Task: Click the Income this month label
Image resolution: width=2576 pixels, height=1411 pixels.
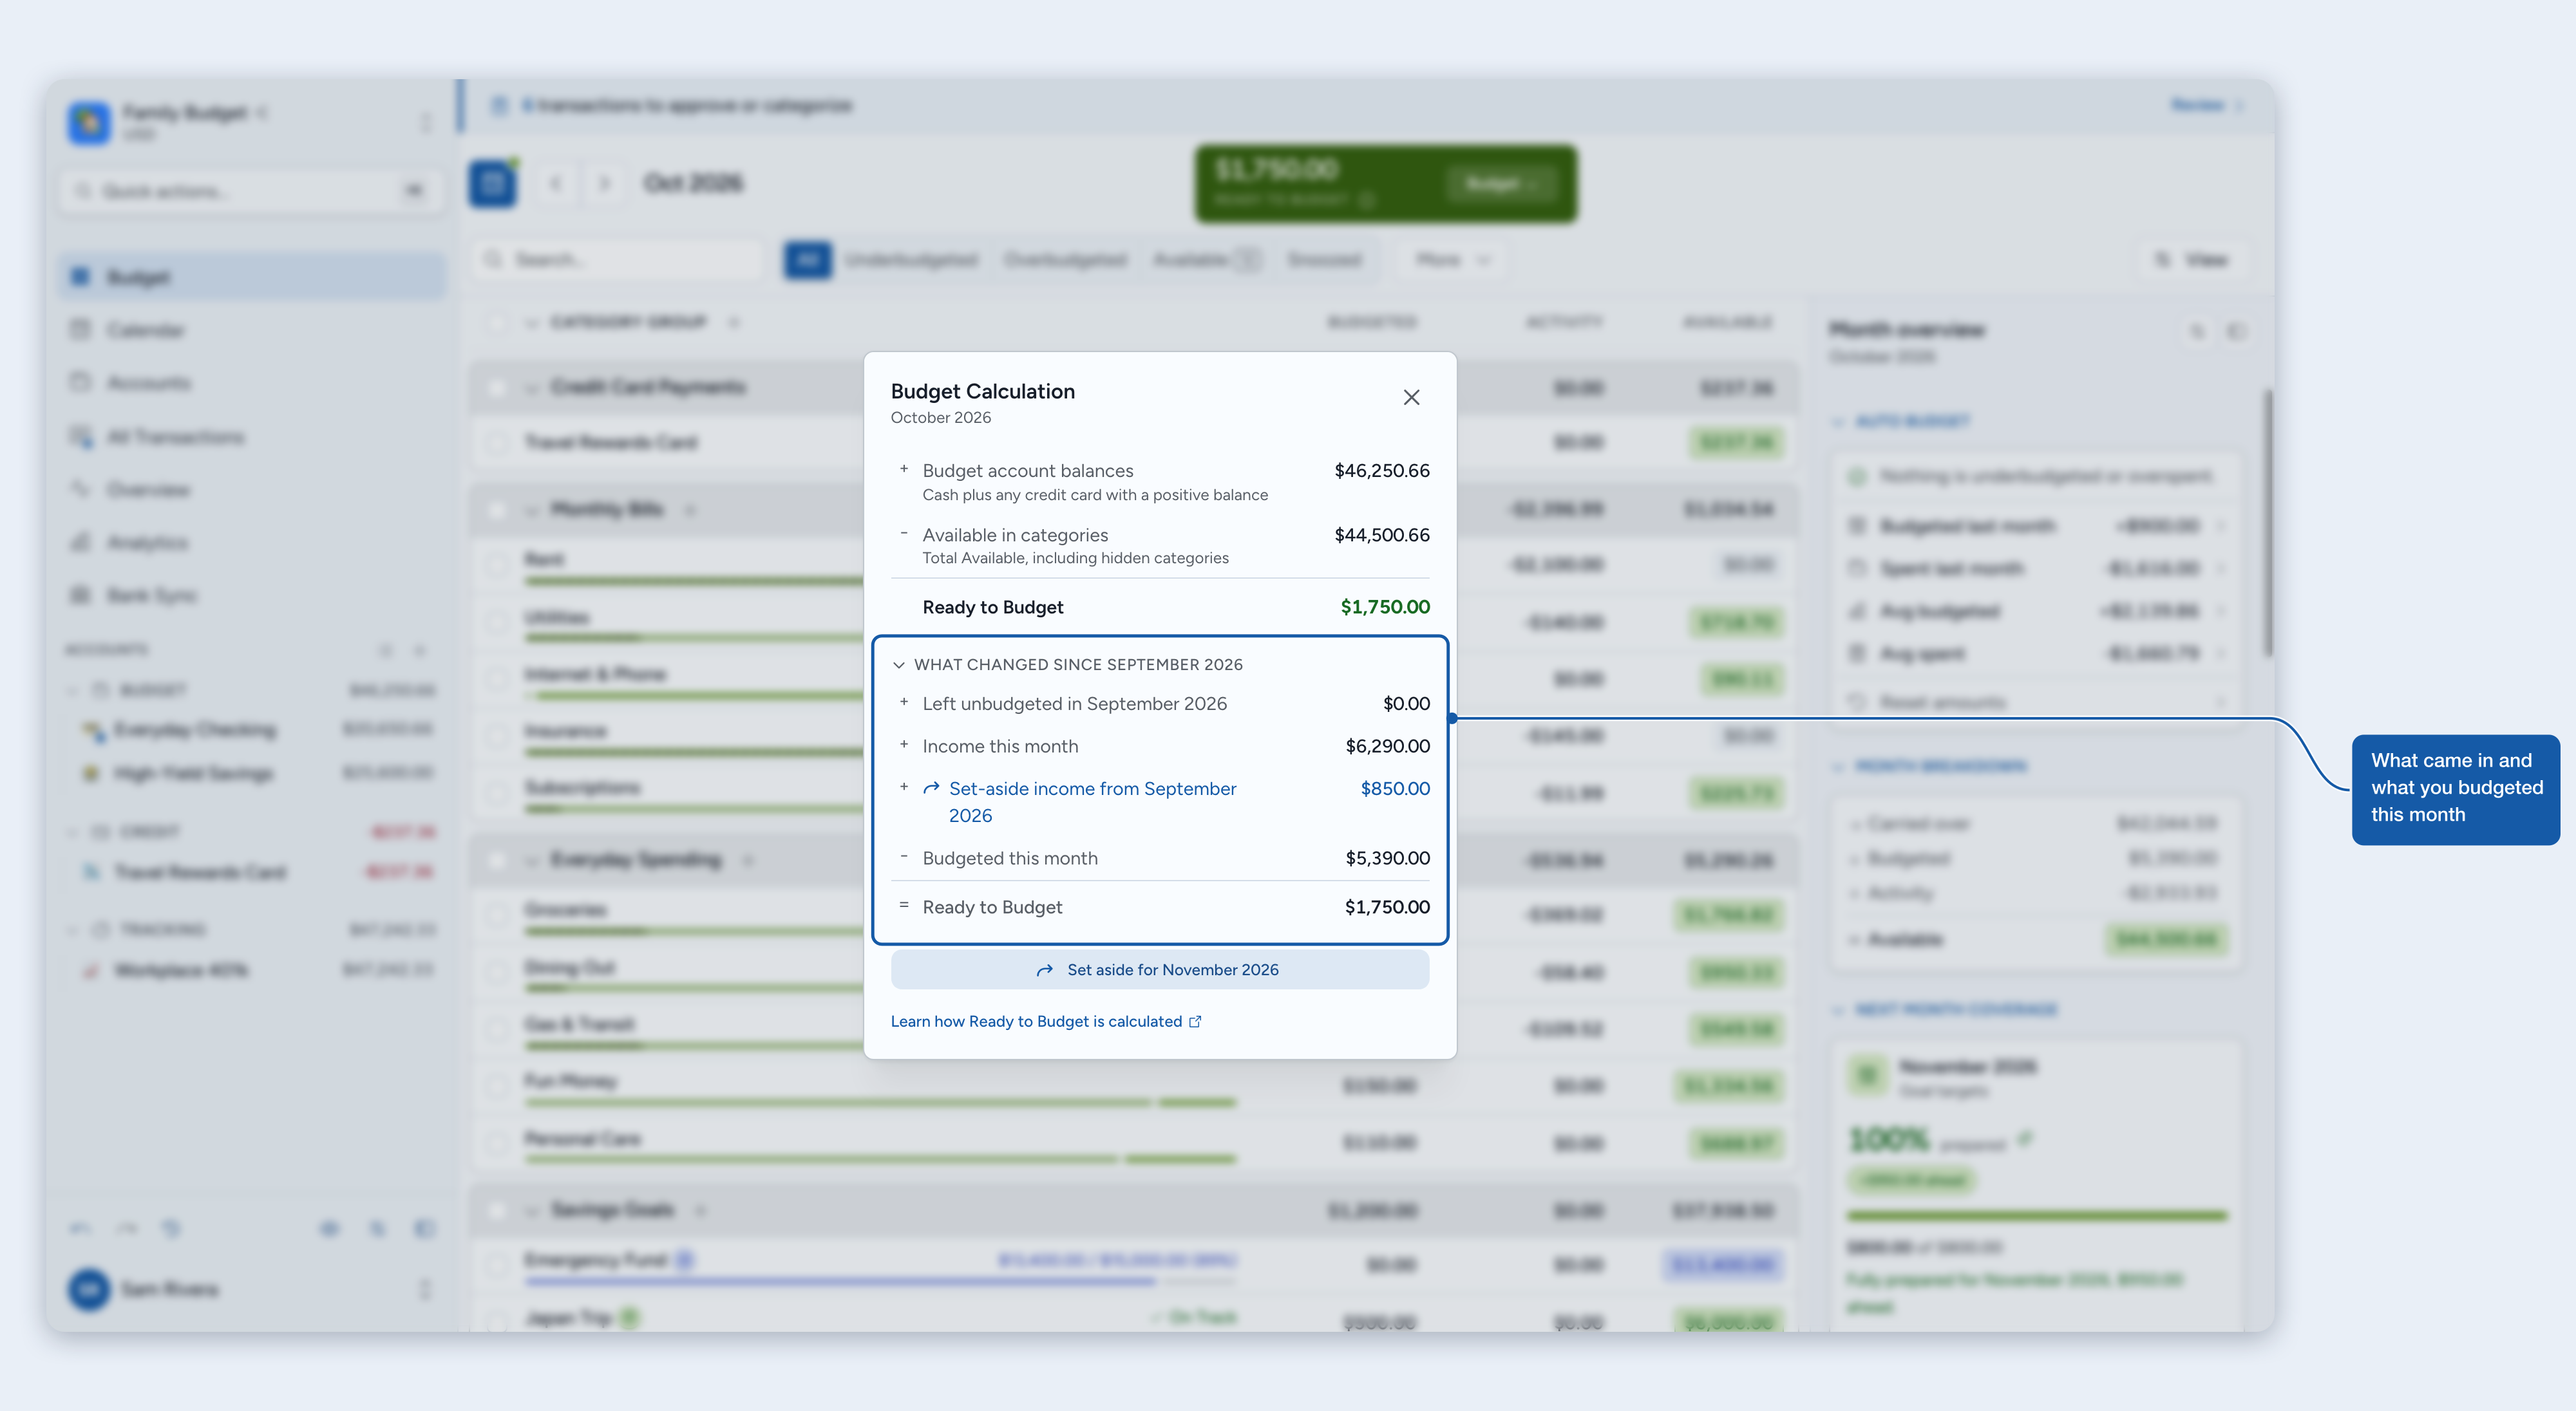Action: click(x=1000, y=747)
